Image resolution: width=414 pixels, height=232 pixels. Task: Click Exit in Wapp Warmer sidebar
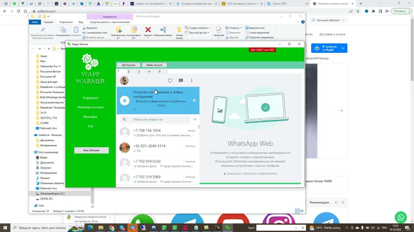pos(91,126)
